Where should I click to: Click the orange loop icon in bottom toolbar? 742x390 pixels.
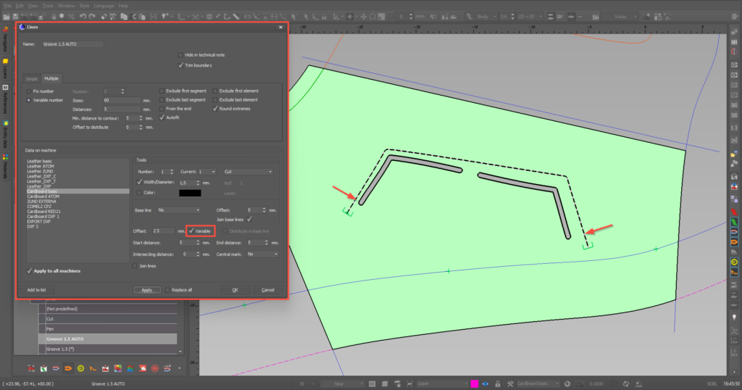pyautogui.click(x=68, y=368)
